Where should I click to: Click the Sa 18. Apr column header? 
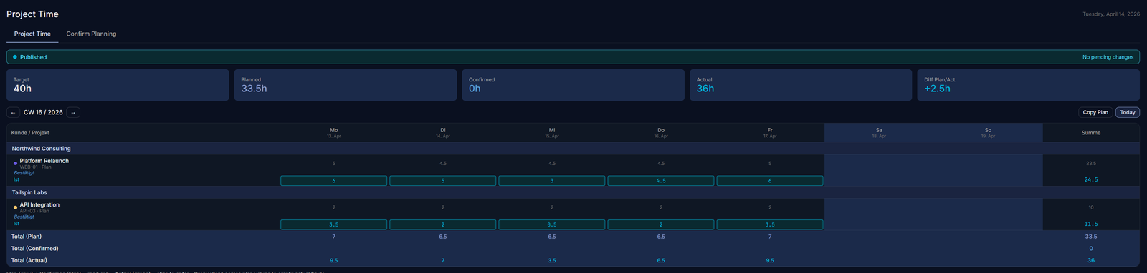click(879, 133)
